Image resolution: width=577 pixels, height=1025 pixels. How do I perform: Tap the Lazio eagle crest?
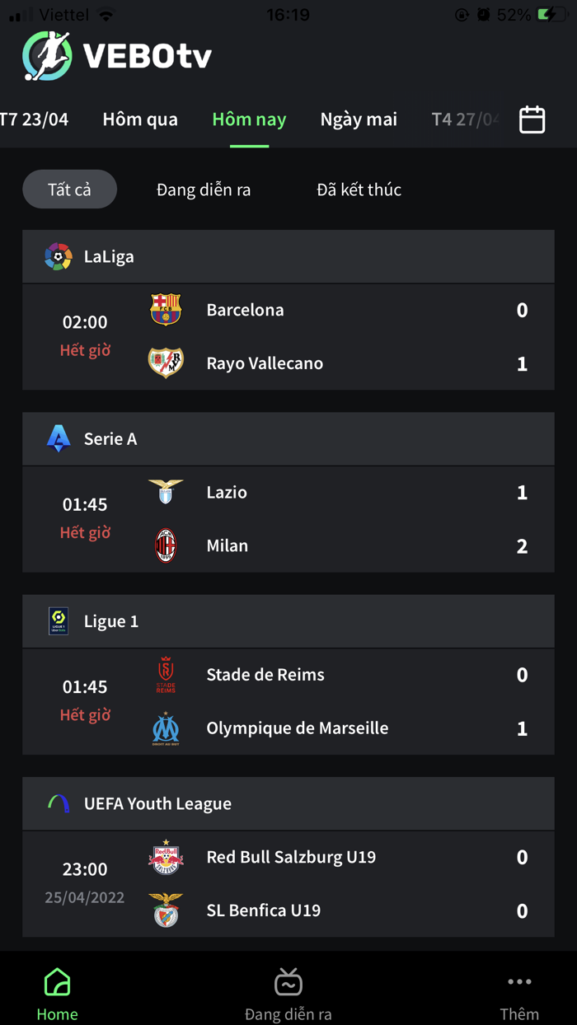tap(166, 492)
